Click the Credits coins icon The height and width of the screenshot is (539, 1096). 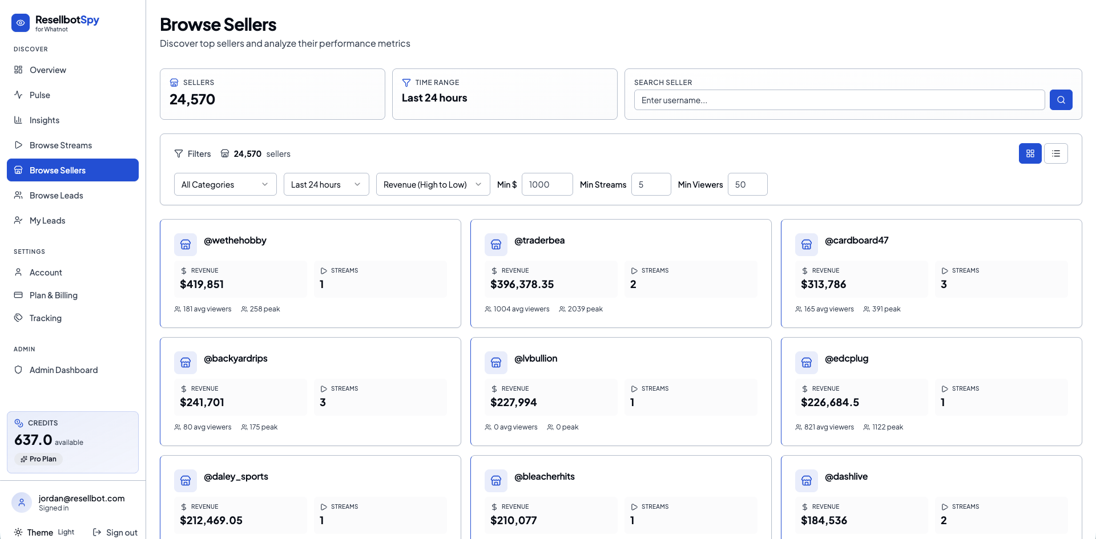tap(19, 423)
